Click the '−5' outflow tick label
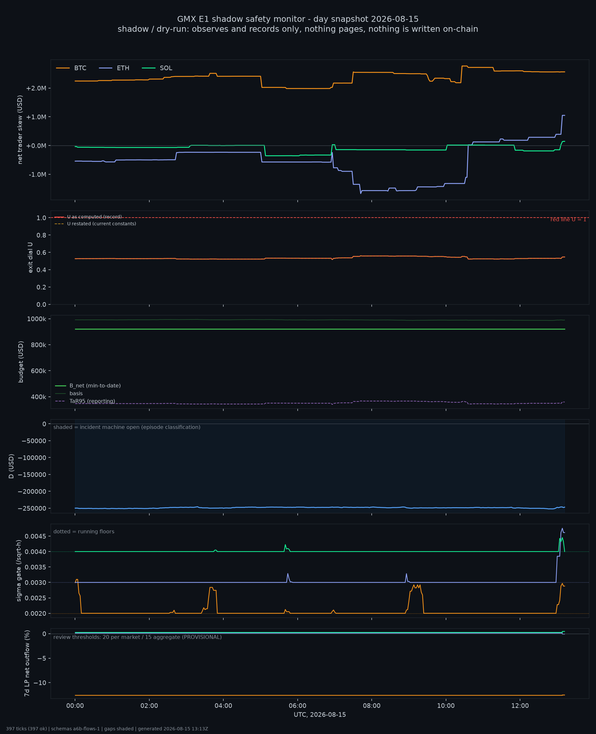 (42, 658)
